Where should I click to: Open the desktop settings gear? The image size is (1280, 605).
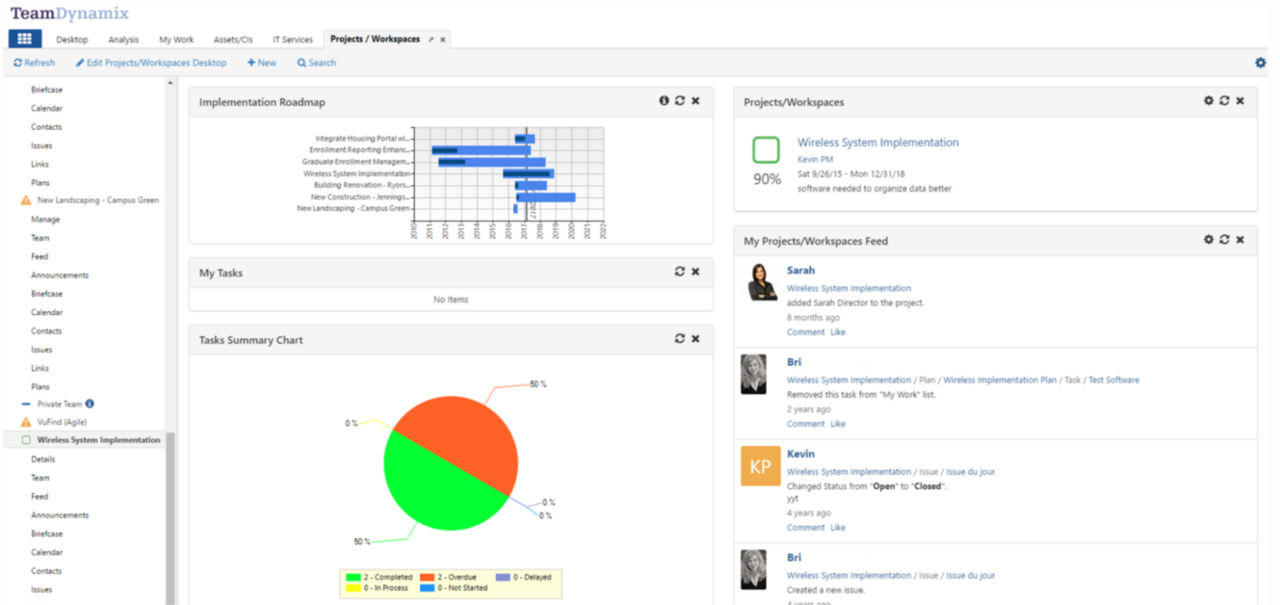[1261, 62]
